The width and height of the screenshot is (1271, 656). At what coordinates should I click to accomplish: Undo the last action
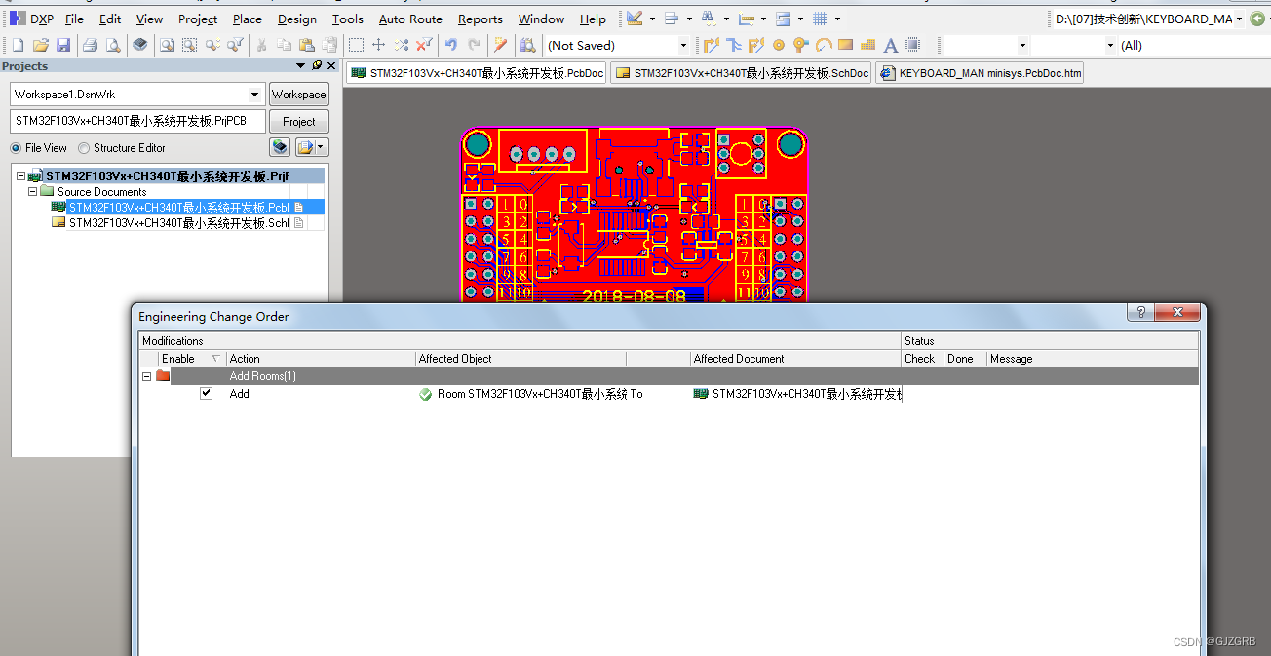(x=451, y=45)
